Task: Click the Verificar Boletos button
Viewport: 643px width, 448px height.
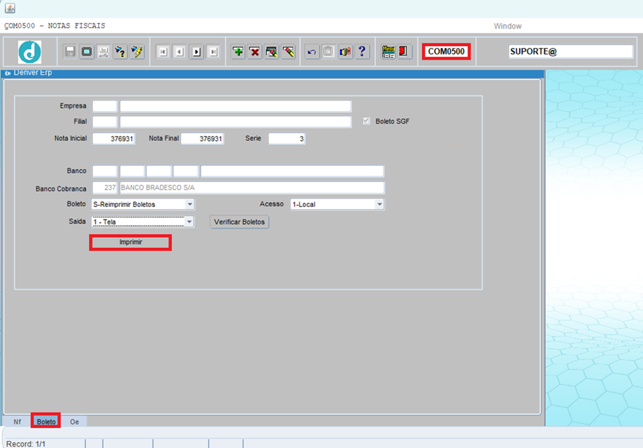Action: point(240,222)
